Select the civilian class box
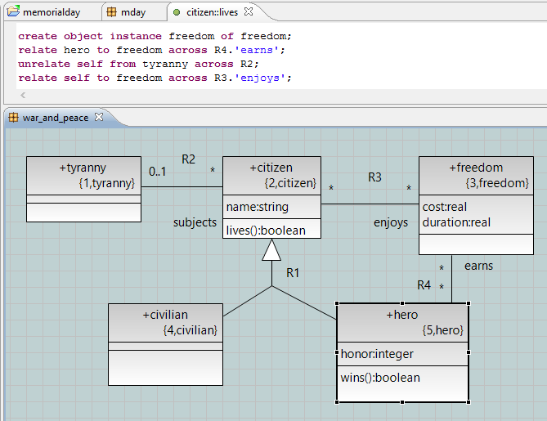The image size is (547, 421). pos(165,322)
